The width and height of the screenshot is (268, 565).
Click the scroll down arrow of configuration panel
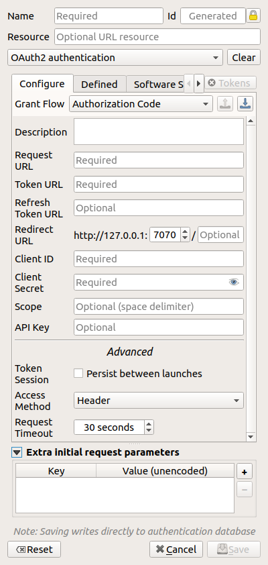[251, 437]
